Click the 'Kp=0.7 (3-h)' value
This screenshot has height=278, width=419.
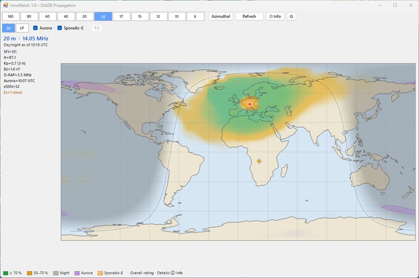click(x=15, y=63)
